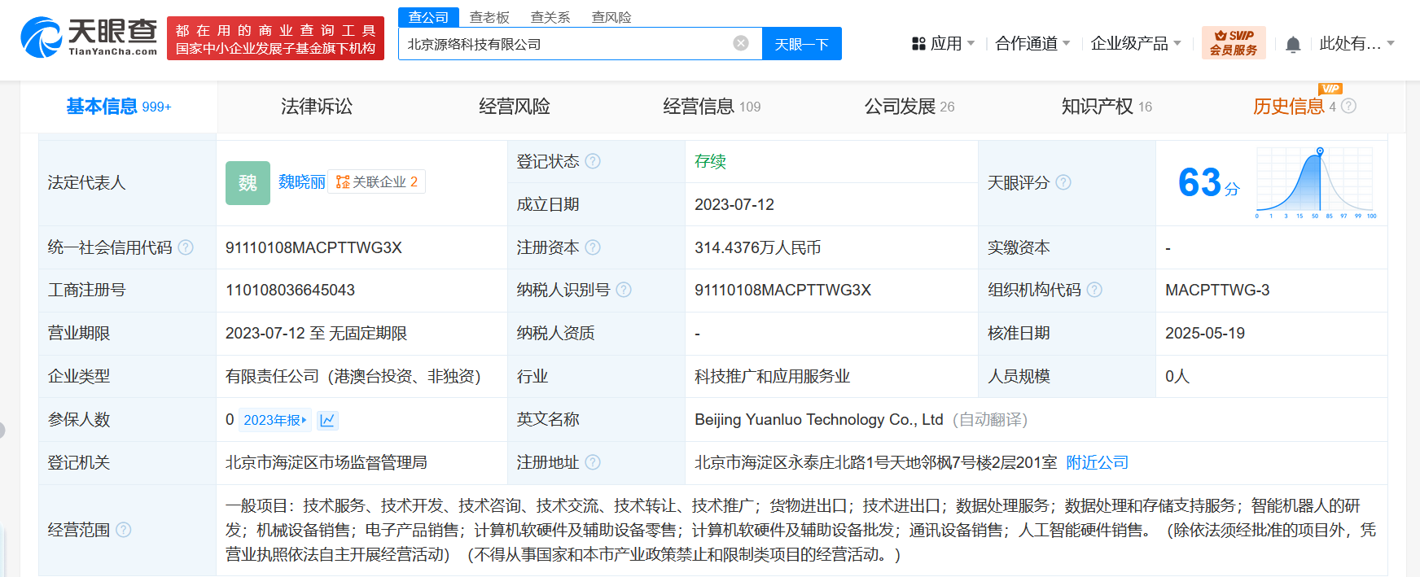Open the notification bell

(1292, 45)
